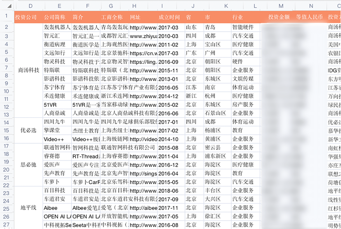341x229 pixels.
Task: Click the 2010-03 founding date cell
Action: (x=171, y=36)
